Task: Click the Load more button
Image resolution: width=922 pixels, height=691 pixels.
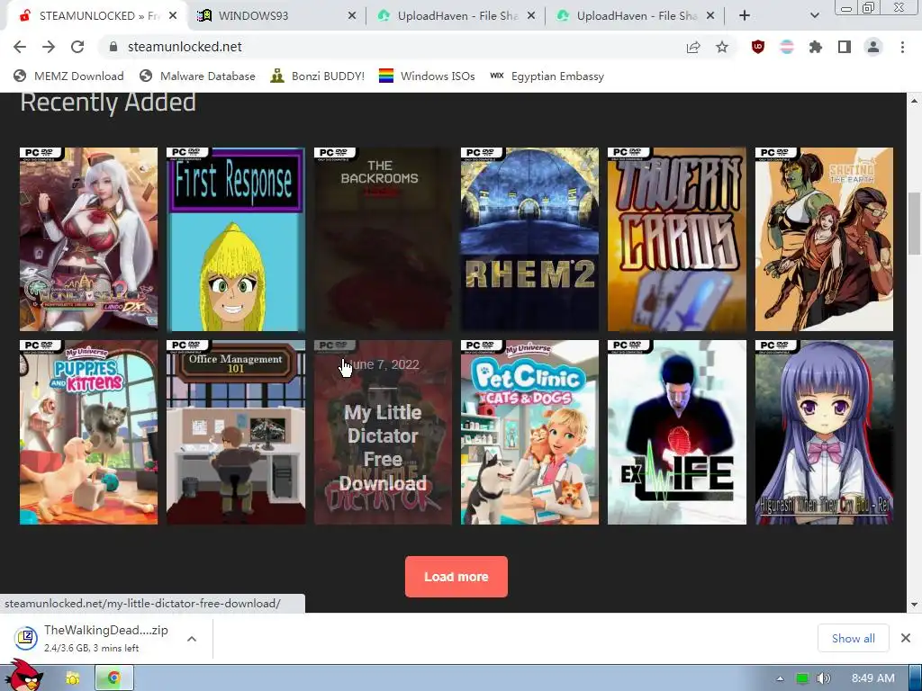Action: [456, 577]
